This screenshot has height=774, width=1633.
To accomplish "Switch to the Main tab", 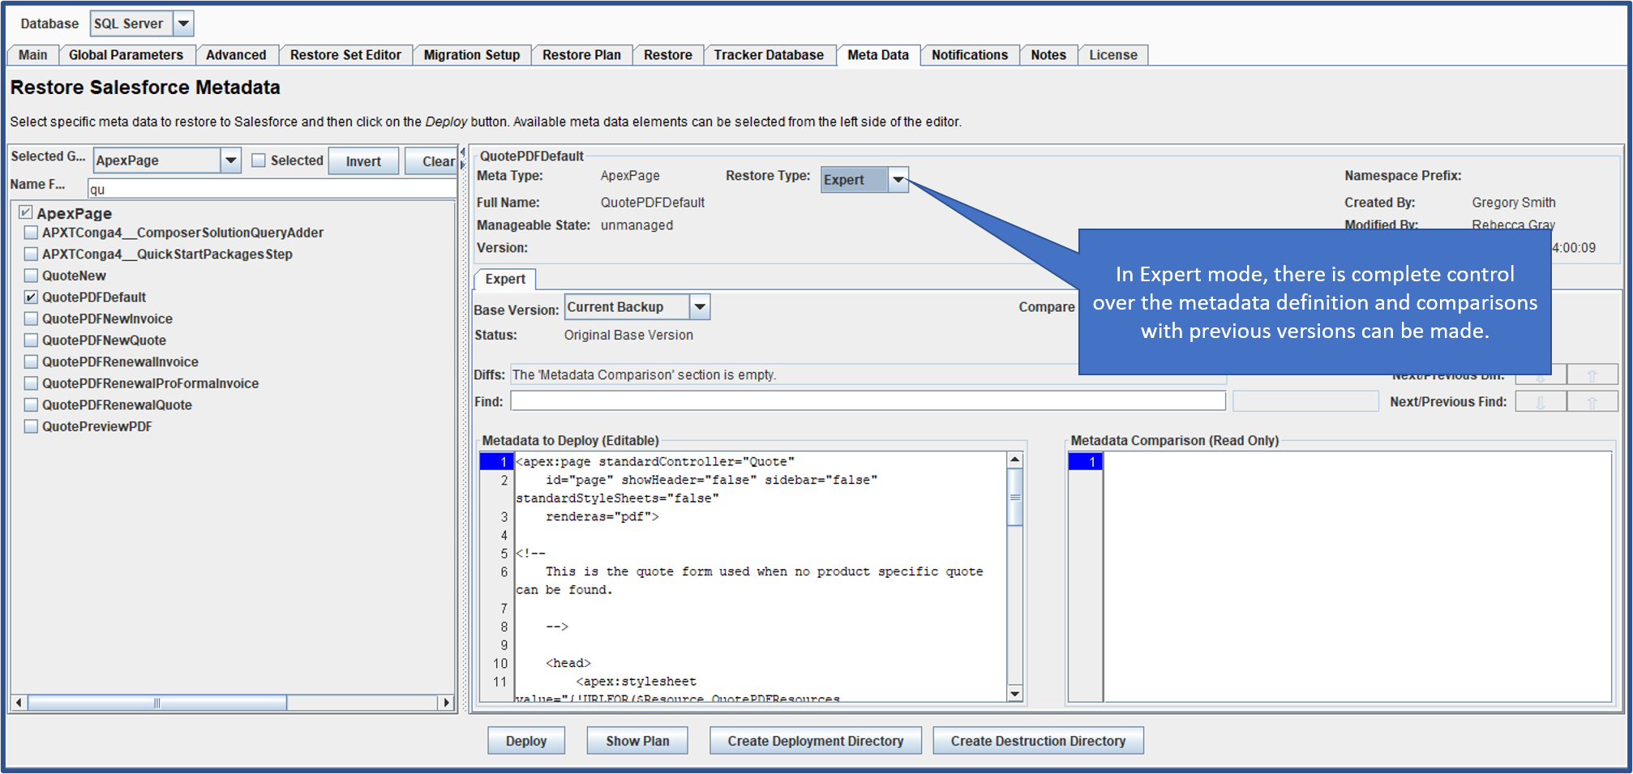I will point(33,55).
